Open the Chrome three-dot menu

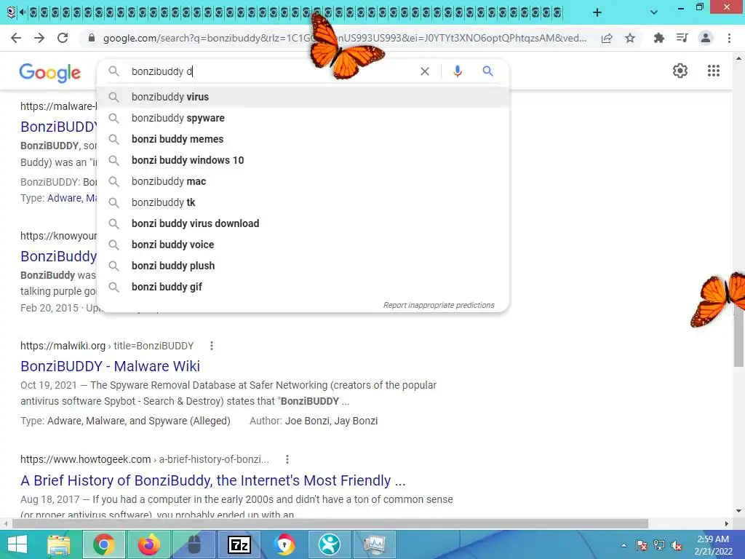coord(729,38)
